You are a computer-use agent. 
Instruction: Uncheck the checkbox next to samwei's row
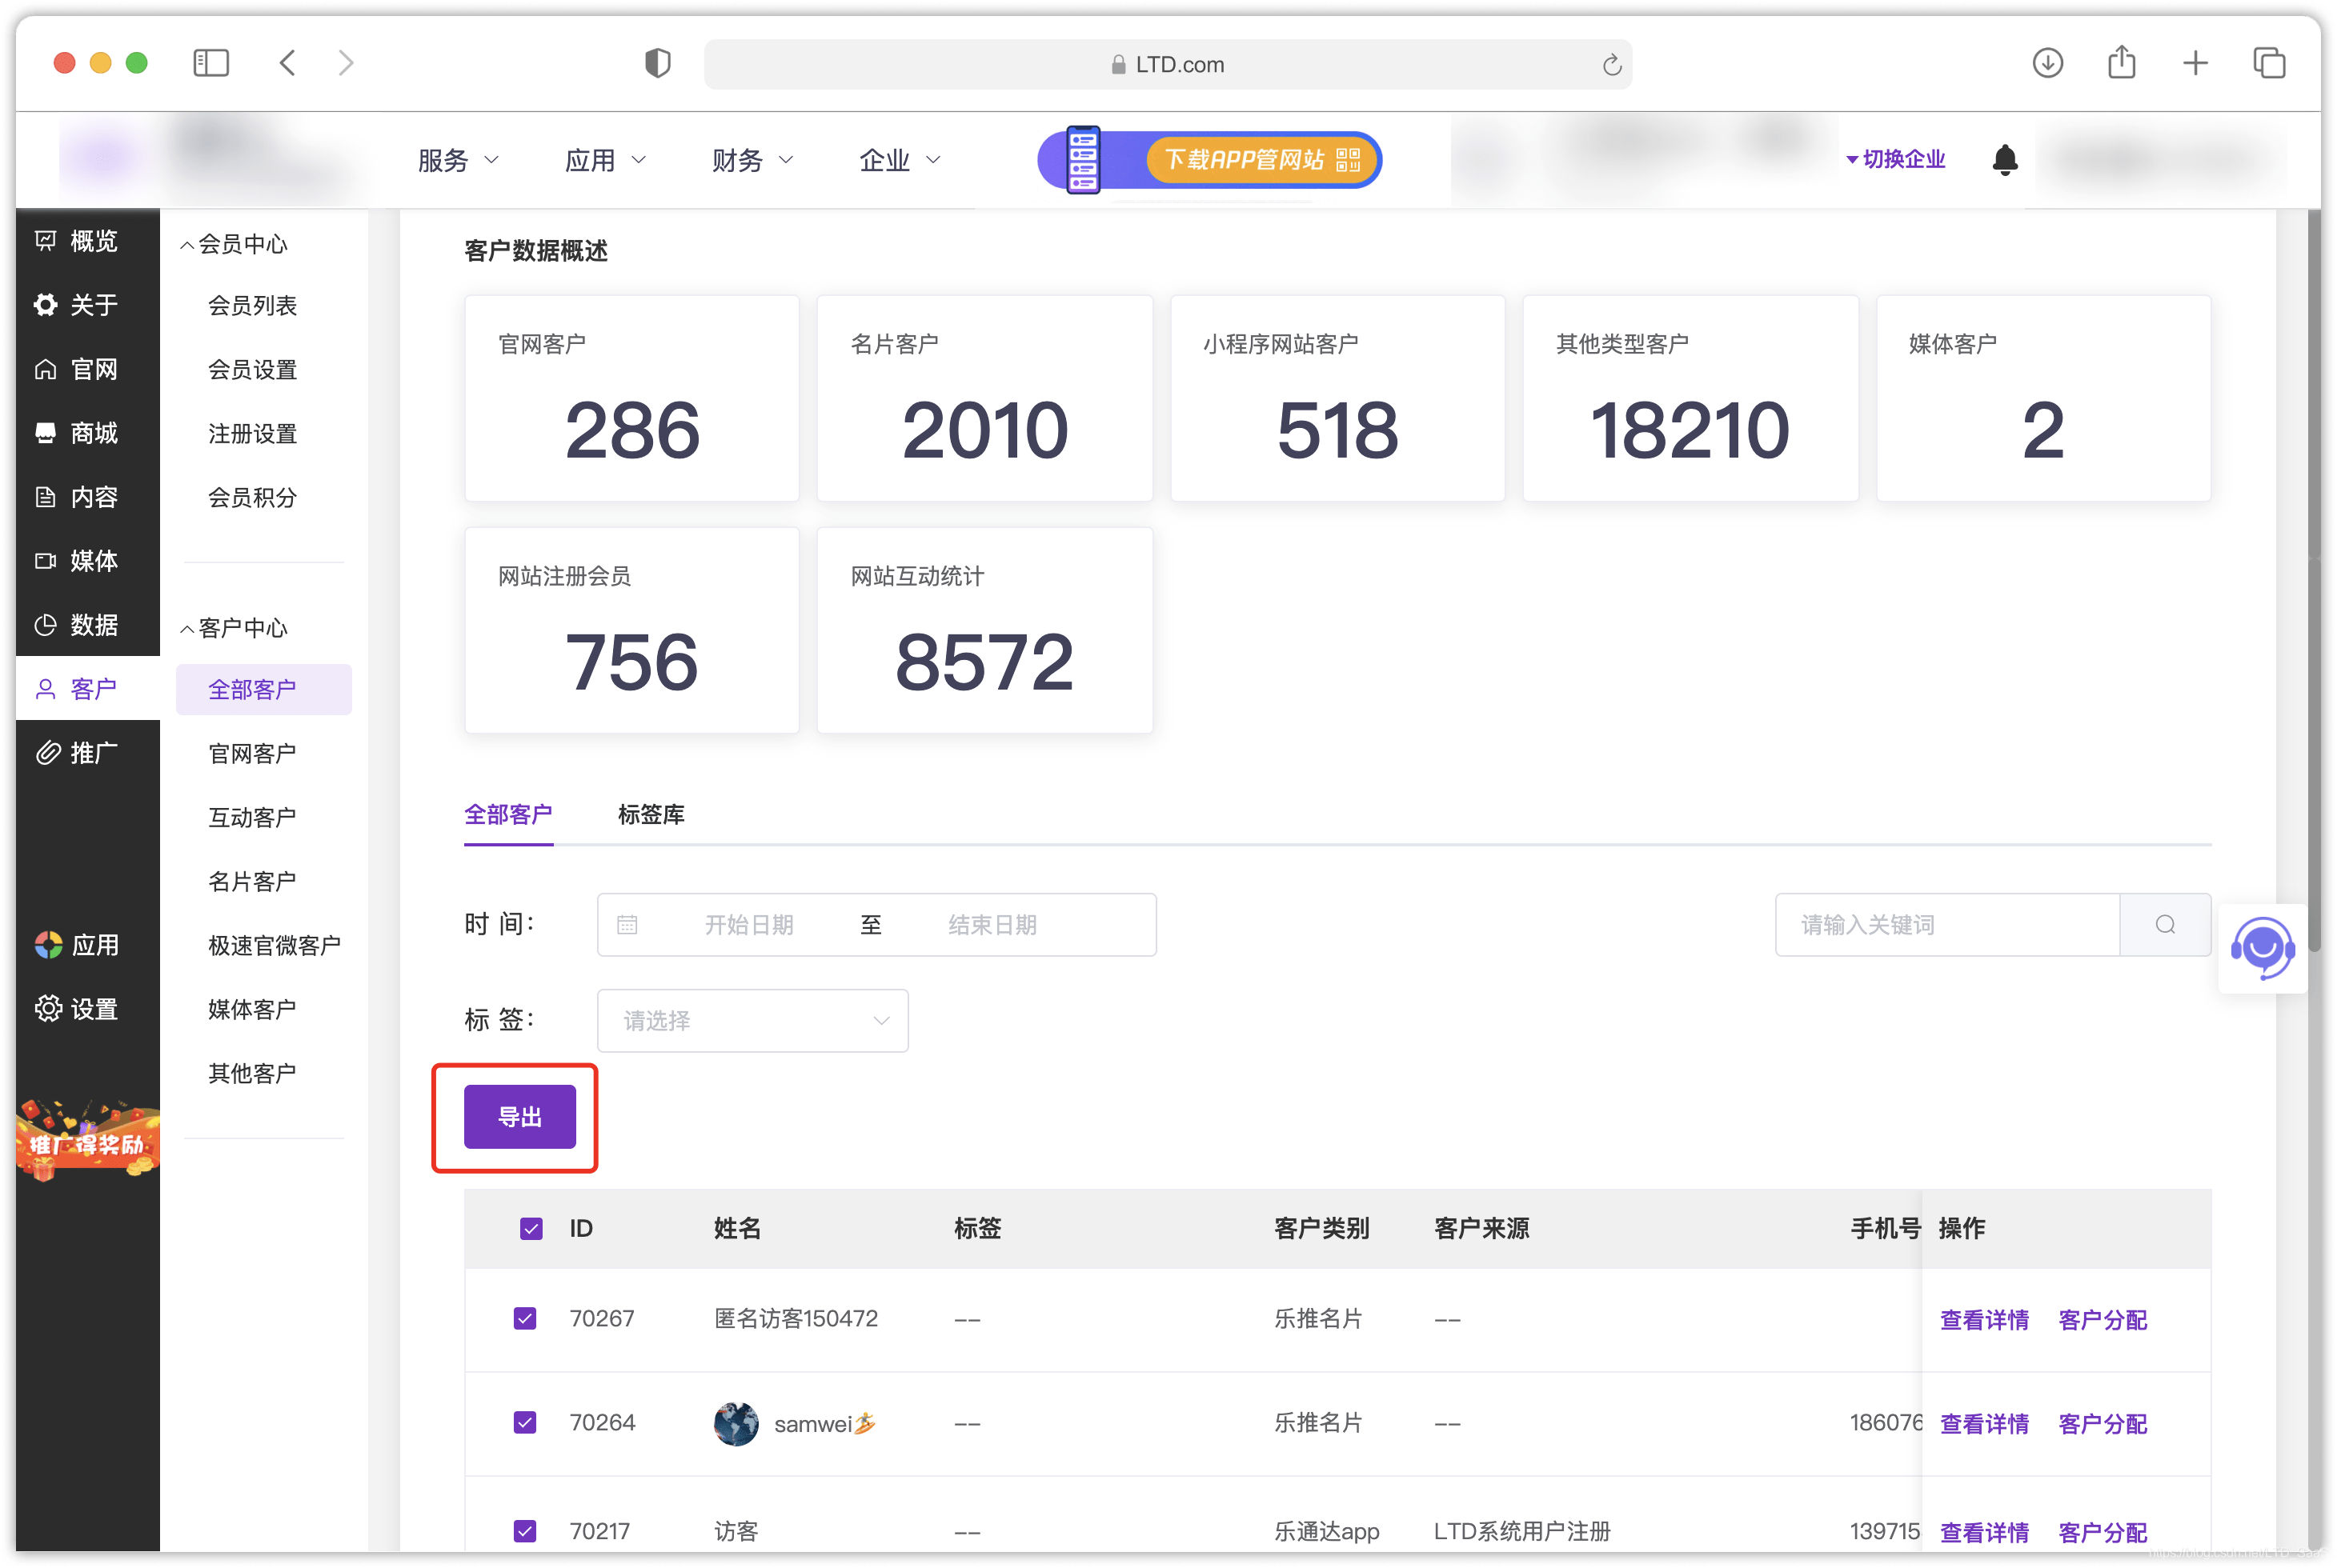tap(524, 1422)
